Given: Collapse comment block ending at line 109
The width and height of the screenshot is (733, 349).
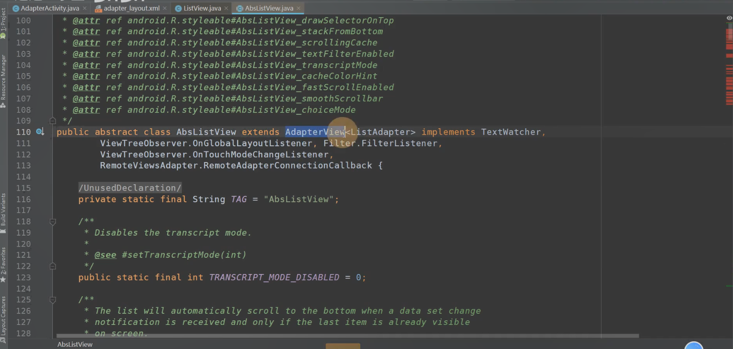Looking at the screenshot, I should click(53, 121).
